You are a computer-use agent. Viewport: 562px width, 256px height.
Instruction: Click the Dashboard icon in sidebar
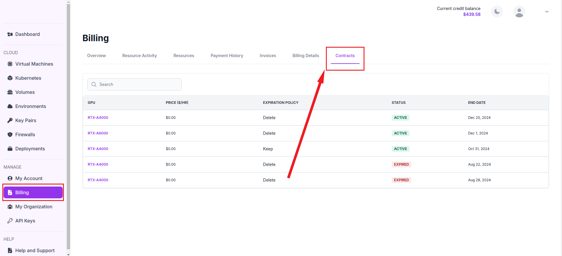pyautogui.click(x=10, y=34)
